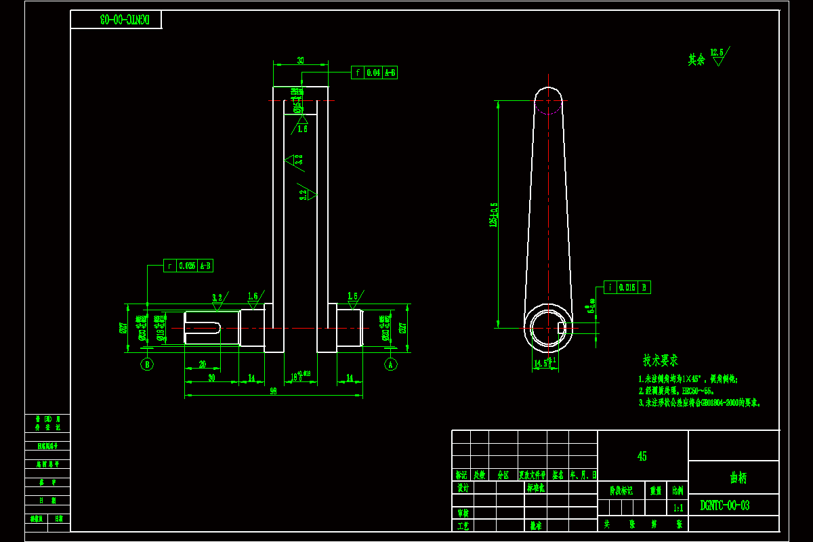
Task: Click the 审核 row label
Action: tap(462, 514)
